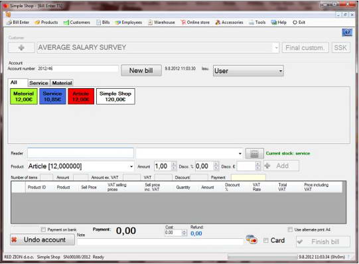Expand the Product Article dropdown
Screen dimensions: 359x264
(131, 166)
